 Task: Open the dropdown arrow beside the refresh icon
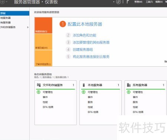pyautogui.click(x=114, y=2)
